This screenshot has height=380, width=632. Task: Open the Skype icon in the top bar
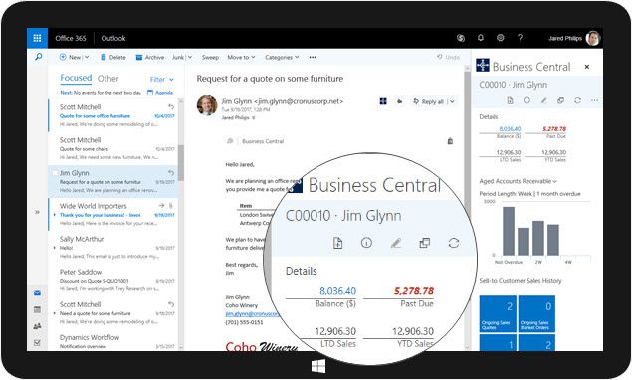tap(461, 38)
